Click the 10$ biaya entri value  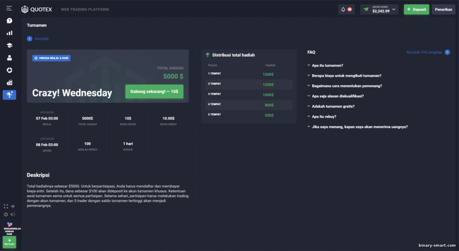pyautogui.click(x=128, y=118)
